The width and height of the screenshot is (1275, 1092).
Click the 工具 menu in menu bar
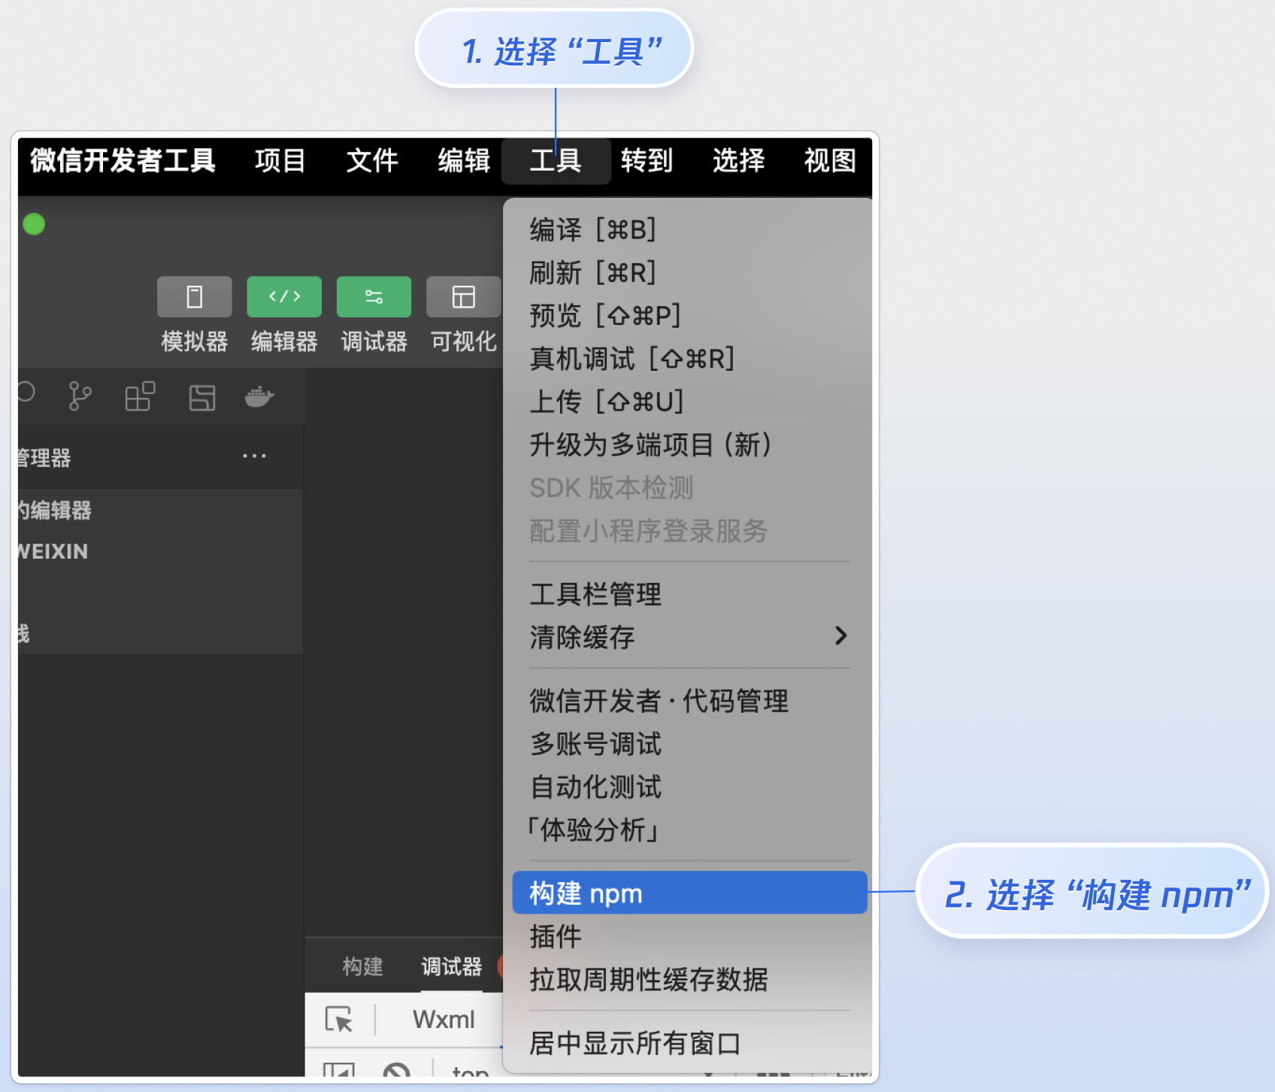[x=556, y=160]
